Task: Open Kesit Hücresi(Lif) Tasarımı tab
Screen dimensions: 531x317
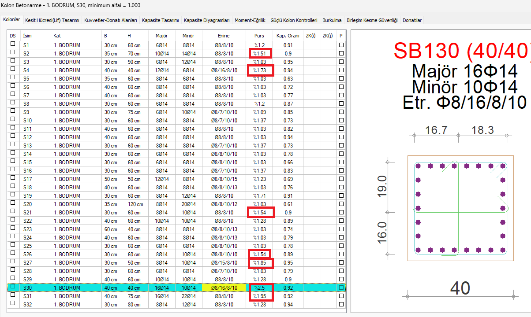Action: tap(52, 20)
